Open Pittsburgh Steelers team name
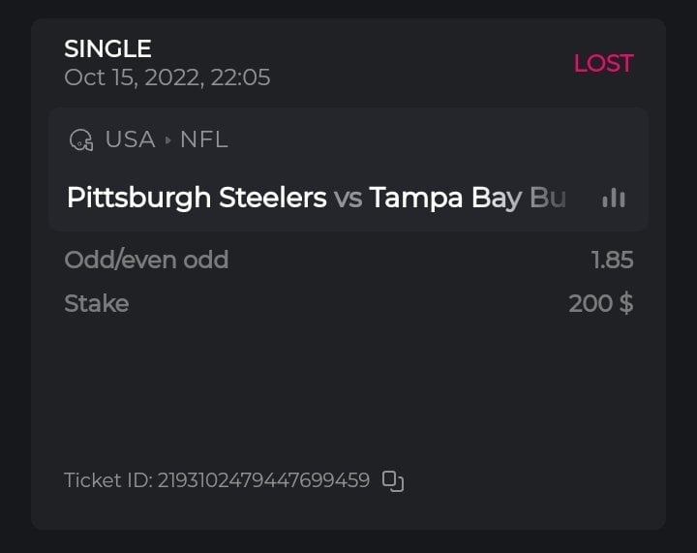This screenshot has height=553, width=697. (x=197, y=198)
